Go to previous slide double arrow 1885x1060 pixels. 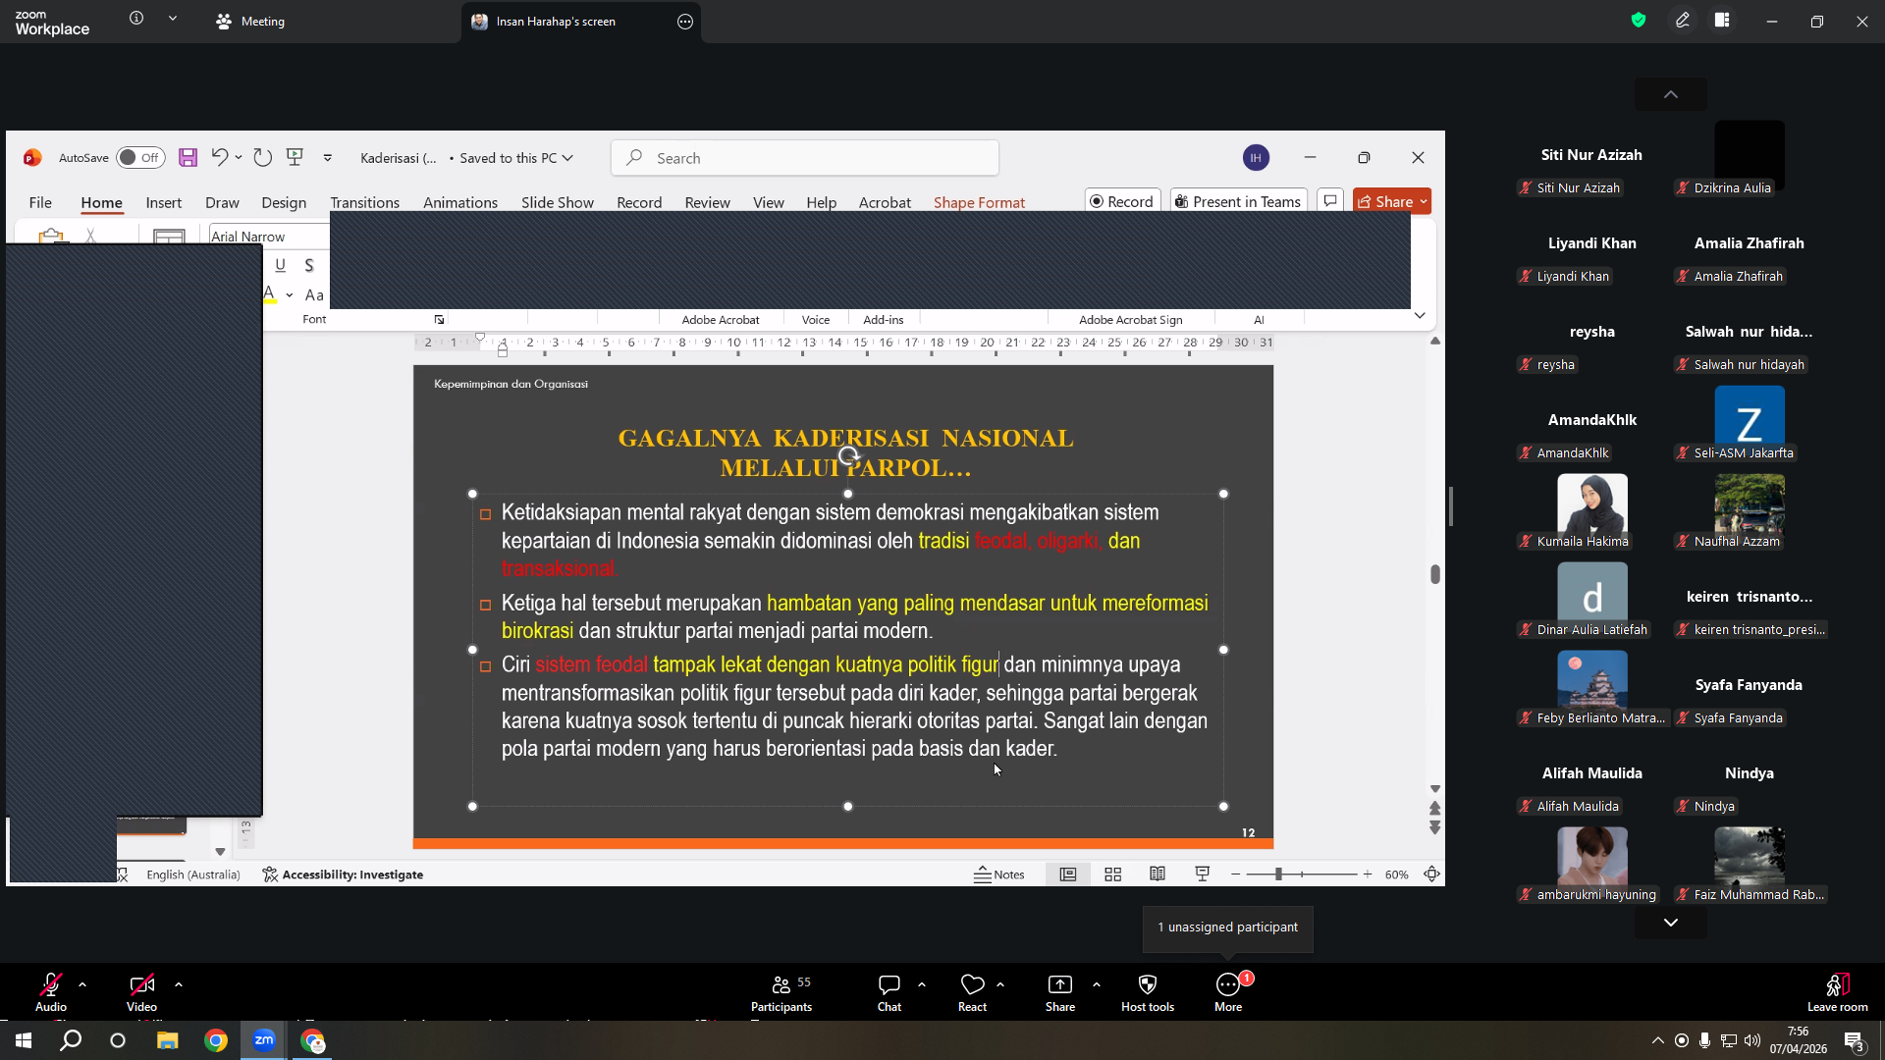coord(1435,808)
